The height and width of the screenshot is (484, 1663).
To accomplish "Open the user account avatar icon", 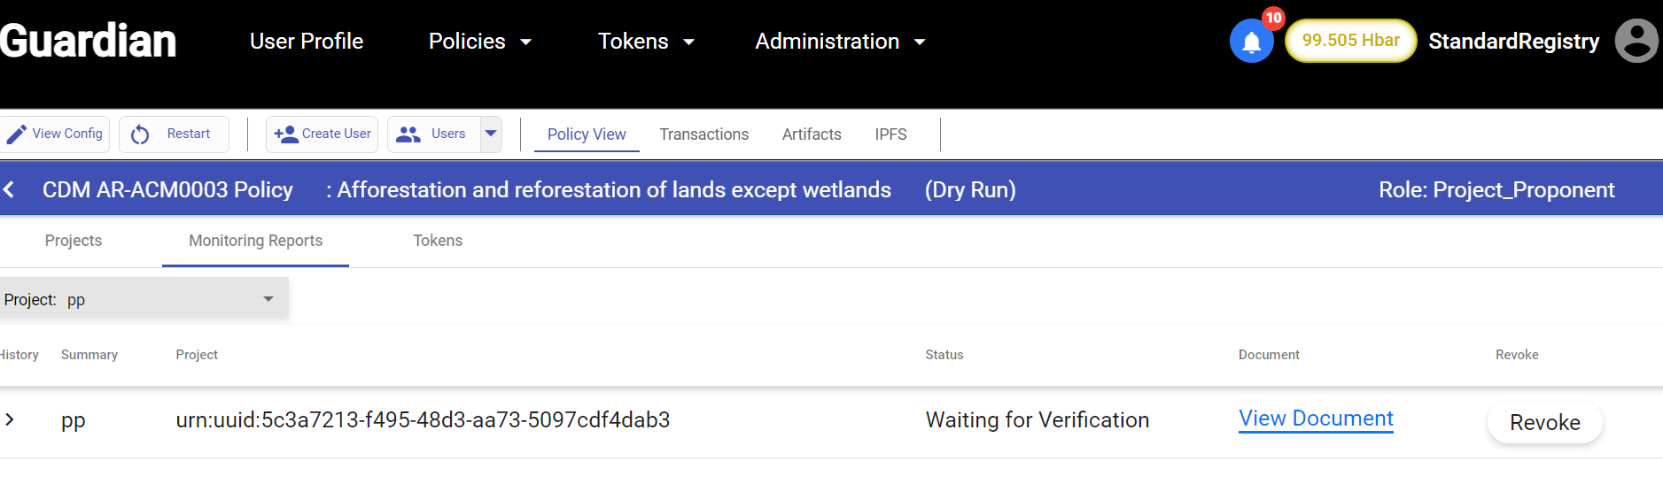I will click(x=1636, y=41).
